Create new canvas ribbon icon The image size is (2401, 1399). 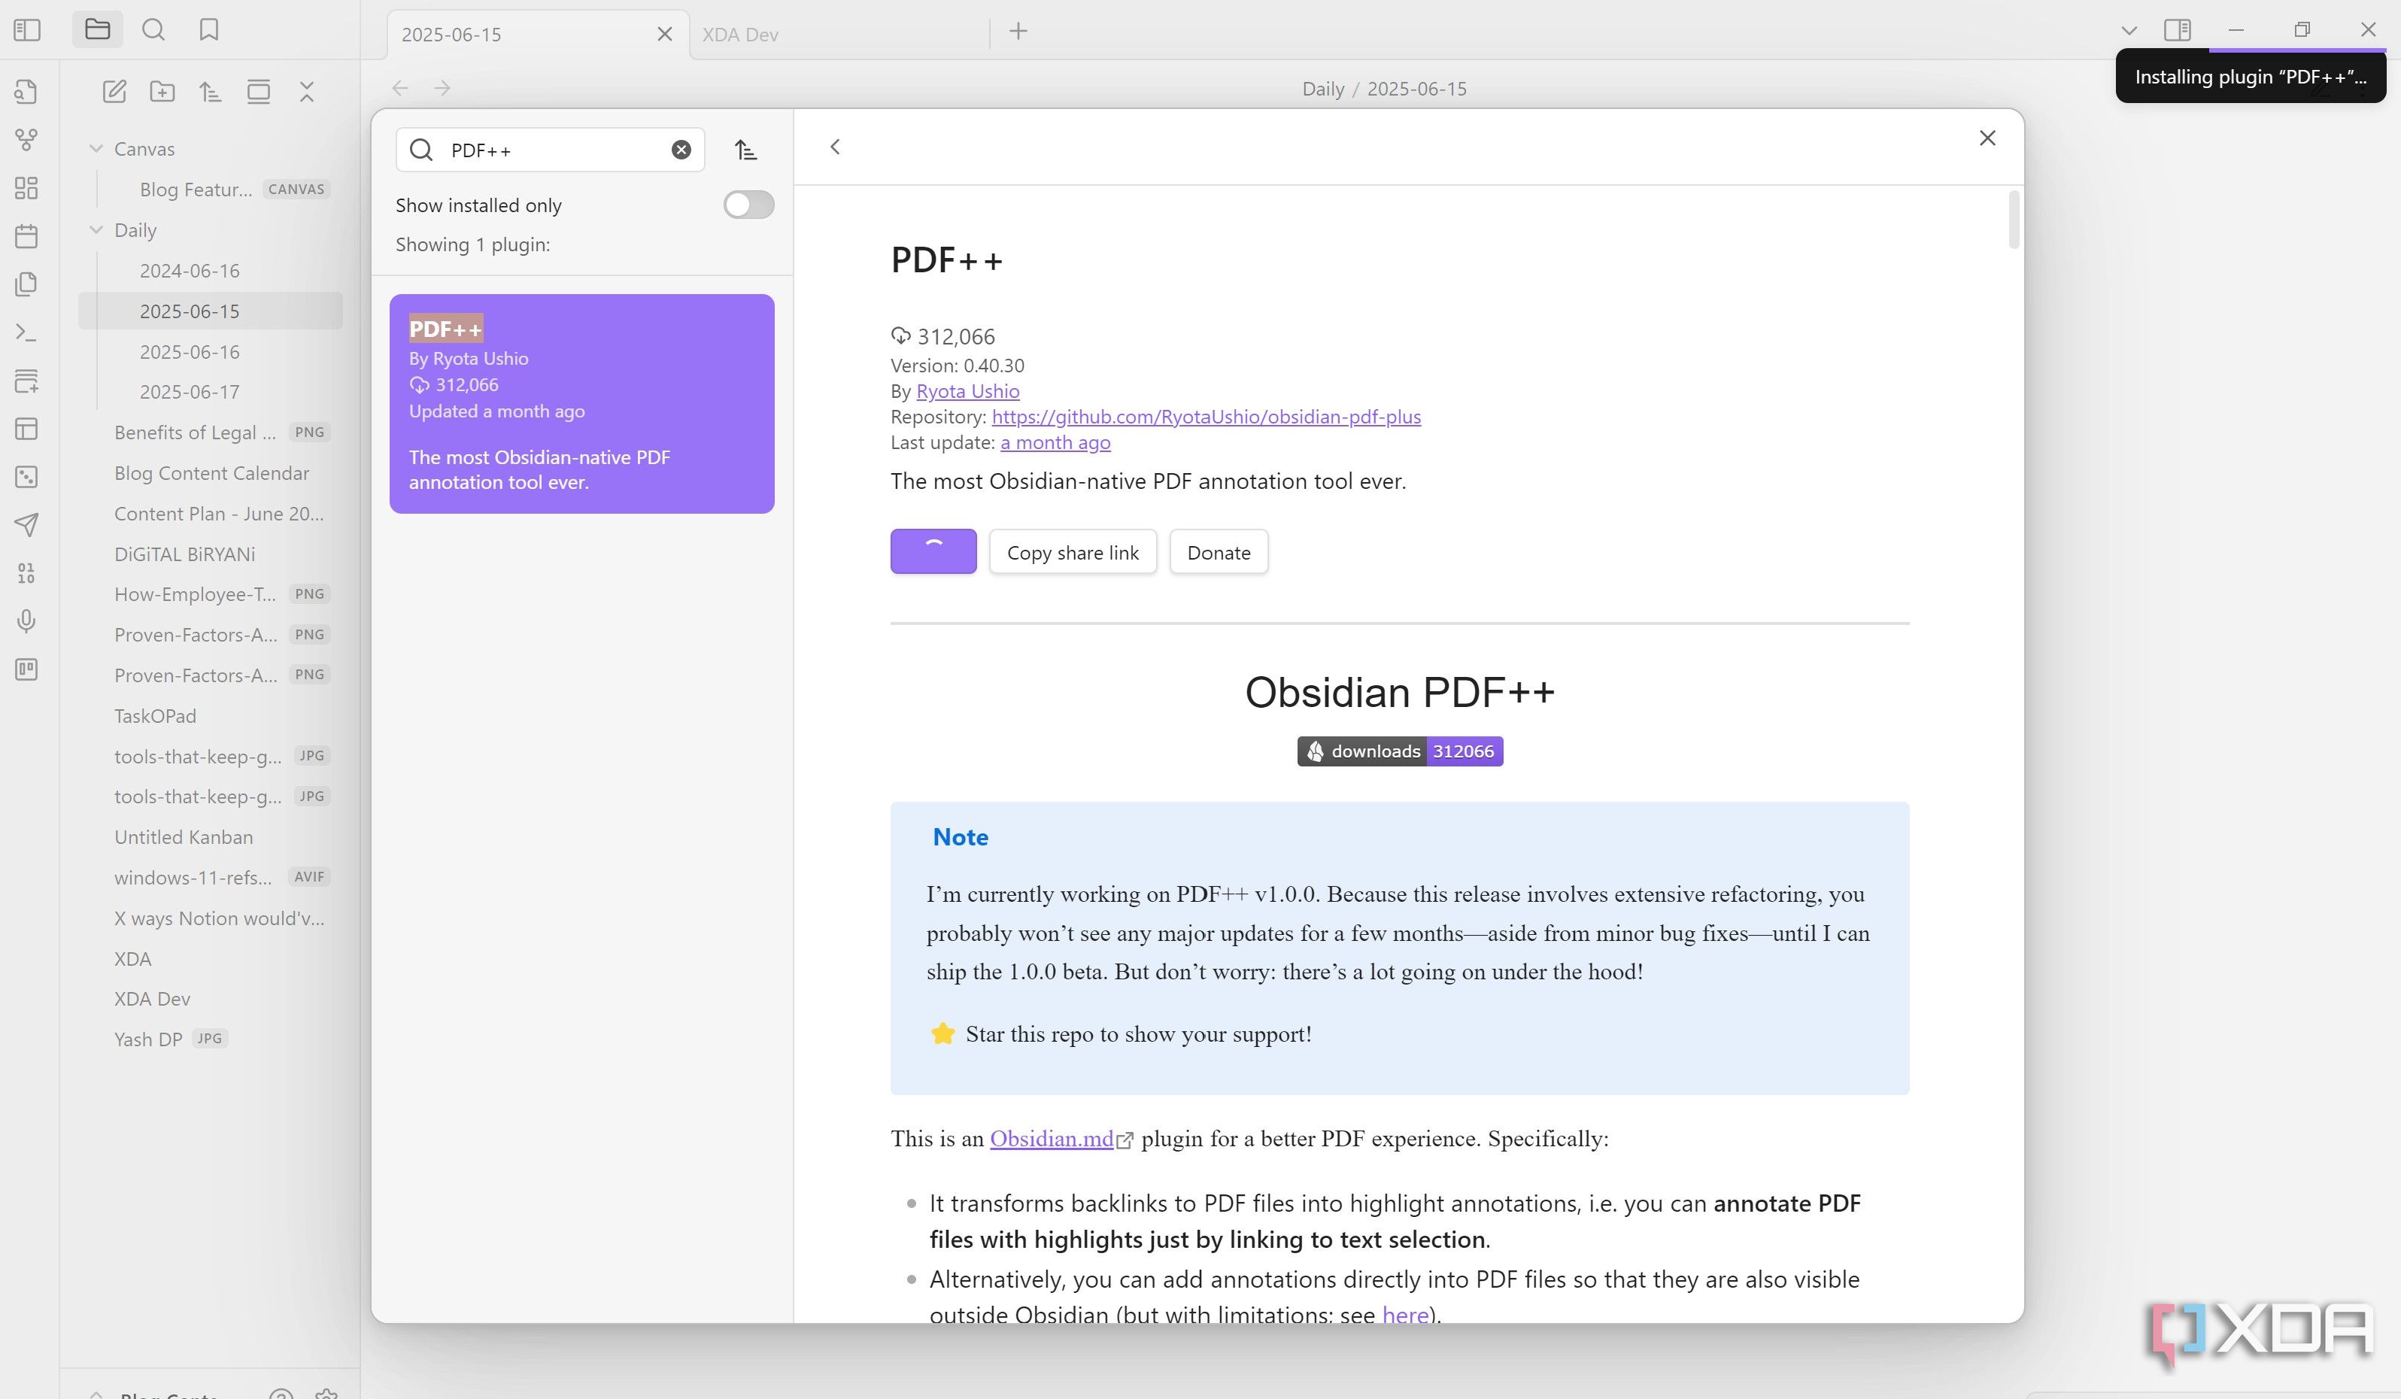pyautogui.click(x=26, y=188)
